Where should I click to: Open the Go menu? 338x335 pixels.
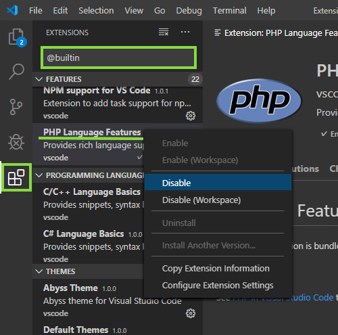click(160, 11)
